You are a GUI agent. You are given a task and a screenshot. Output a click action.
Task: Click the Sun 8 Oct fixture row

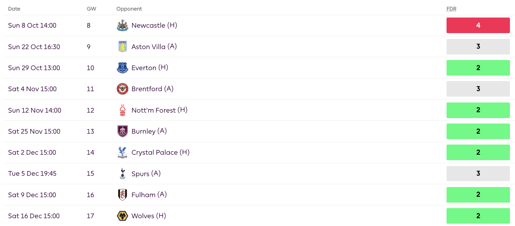(233, 25)
